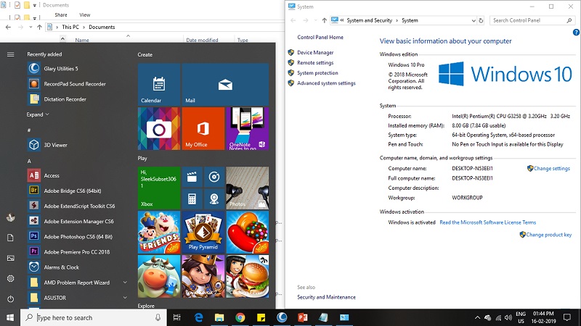Open the View tab in Documents window

pyautogui.click(x=84, y=14)
